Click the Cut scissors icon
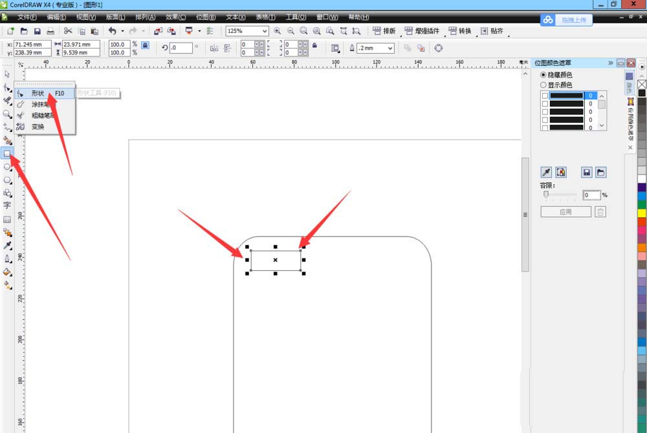647x433 pixels. coord(68,31)
